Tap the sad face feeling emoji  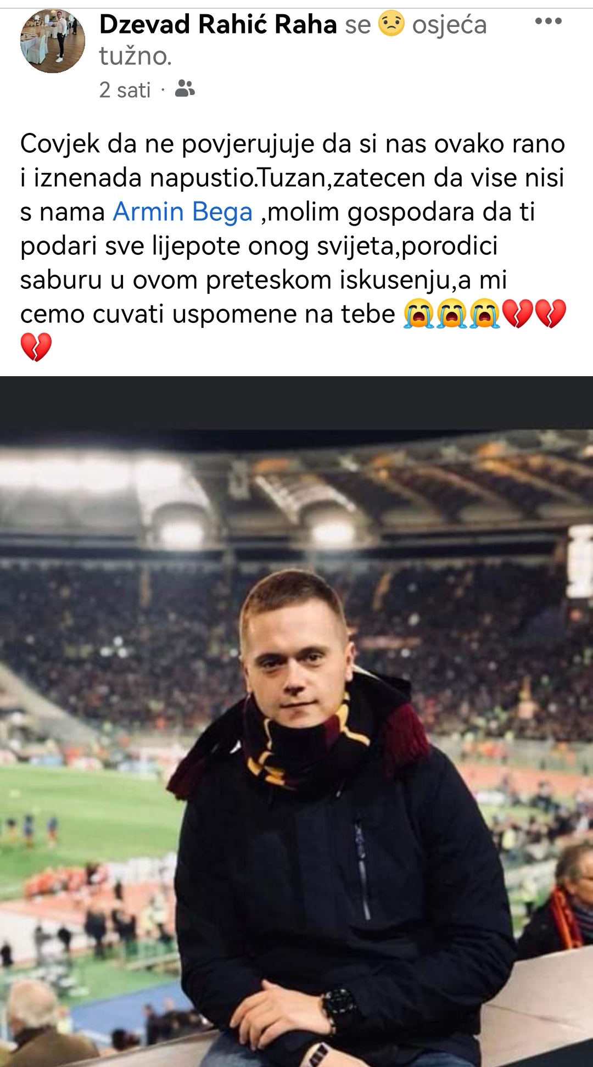tap(391, 24)
